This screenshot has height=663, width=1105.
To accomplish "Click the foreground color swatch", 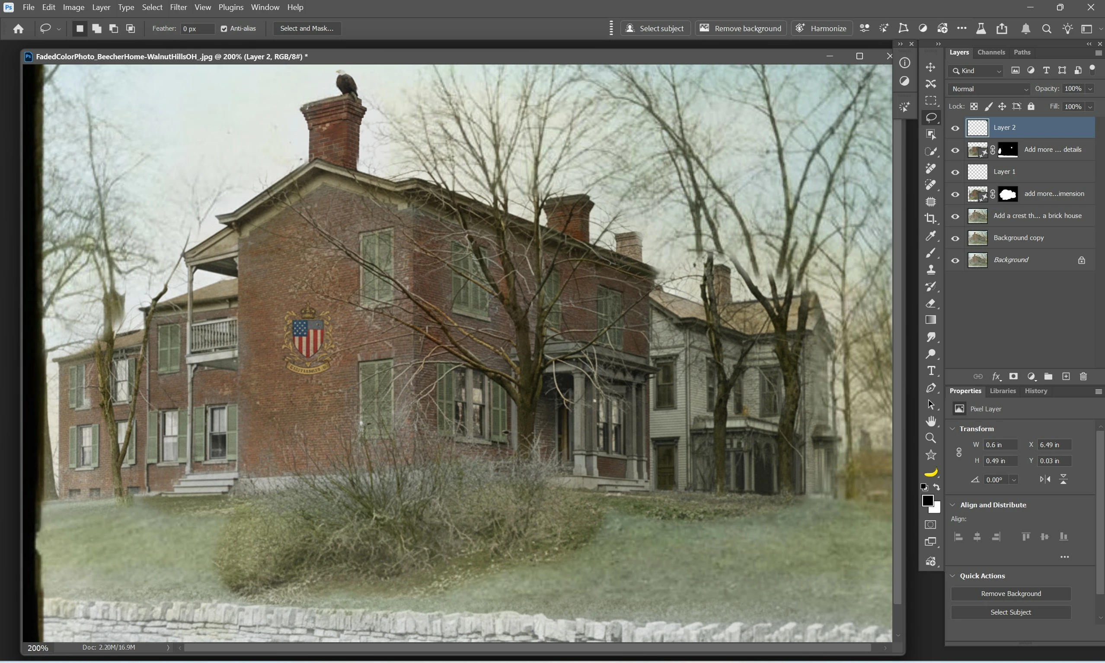I will 928,501.
